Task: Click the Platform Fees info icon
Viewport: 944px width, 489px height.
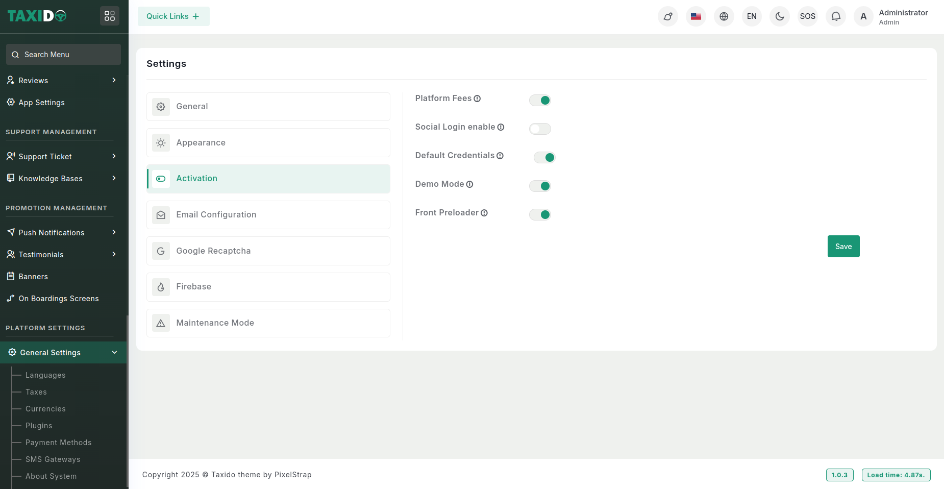Action: (x=477, y=99)
